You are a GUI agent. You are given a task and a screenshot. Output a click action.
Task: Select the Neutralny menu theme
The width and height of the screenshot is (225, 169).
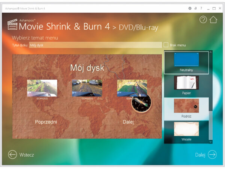[x=186, y=62]
